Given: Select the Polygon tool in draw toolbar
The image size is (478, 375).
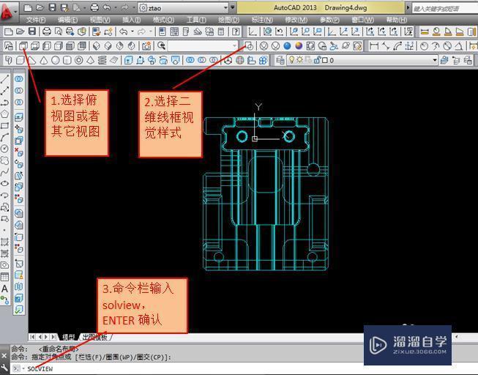Looking at the screenshot, I should tap(4, 114).
